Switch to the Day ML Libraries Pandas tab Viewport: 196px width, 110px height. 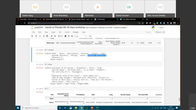pyautogui.click(x=80, y=19)
